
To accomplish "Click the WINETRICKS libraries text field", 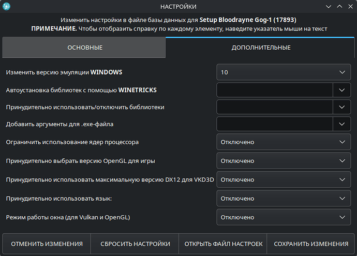I will [275, 90].
